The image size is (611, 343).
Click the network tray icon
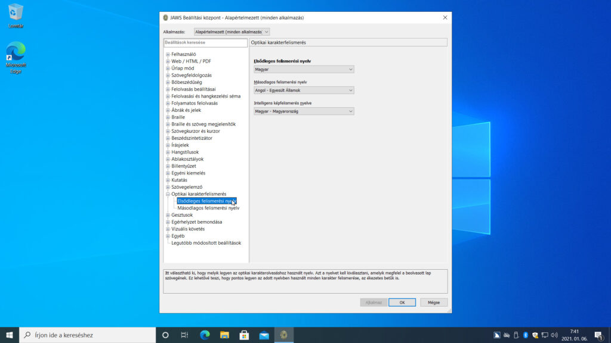tap(545, 335)
